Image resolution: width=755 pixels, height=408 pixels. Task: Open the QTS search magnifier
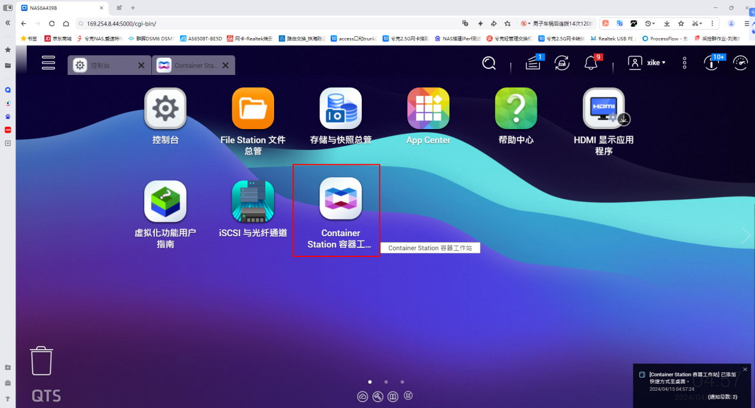pos(489,62)
